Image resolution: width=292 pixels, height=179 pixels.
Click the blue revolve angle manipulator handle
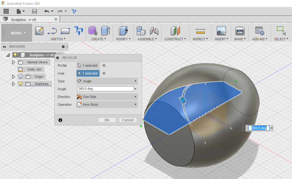(x=183, y=100)
